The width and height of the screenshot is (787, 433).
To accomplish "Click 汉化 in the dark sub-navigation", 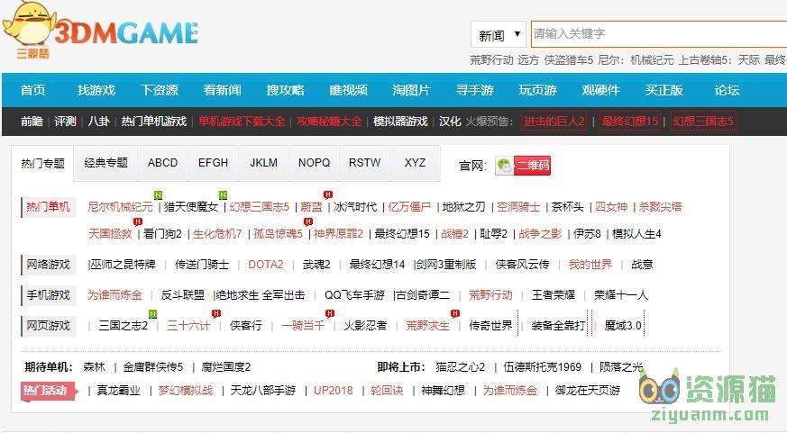I will [x=450, y=122].
